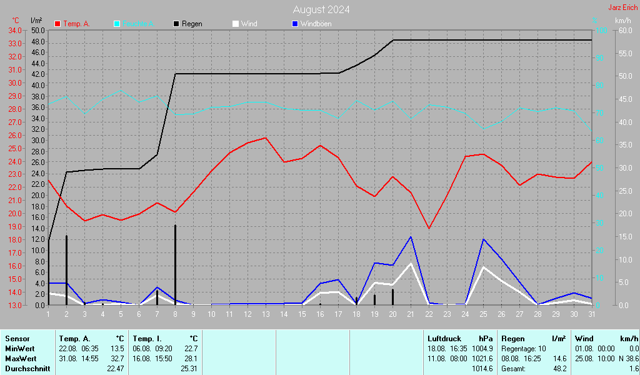
Task: Click the Regen table column header
Action: (x=512, y=338)
